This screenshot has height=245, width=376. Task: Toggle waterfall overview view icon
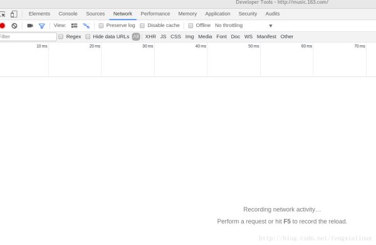tap(86, 26)
